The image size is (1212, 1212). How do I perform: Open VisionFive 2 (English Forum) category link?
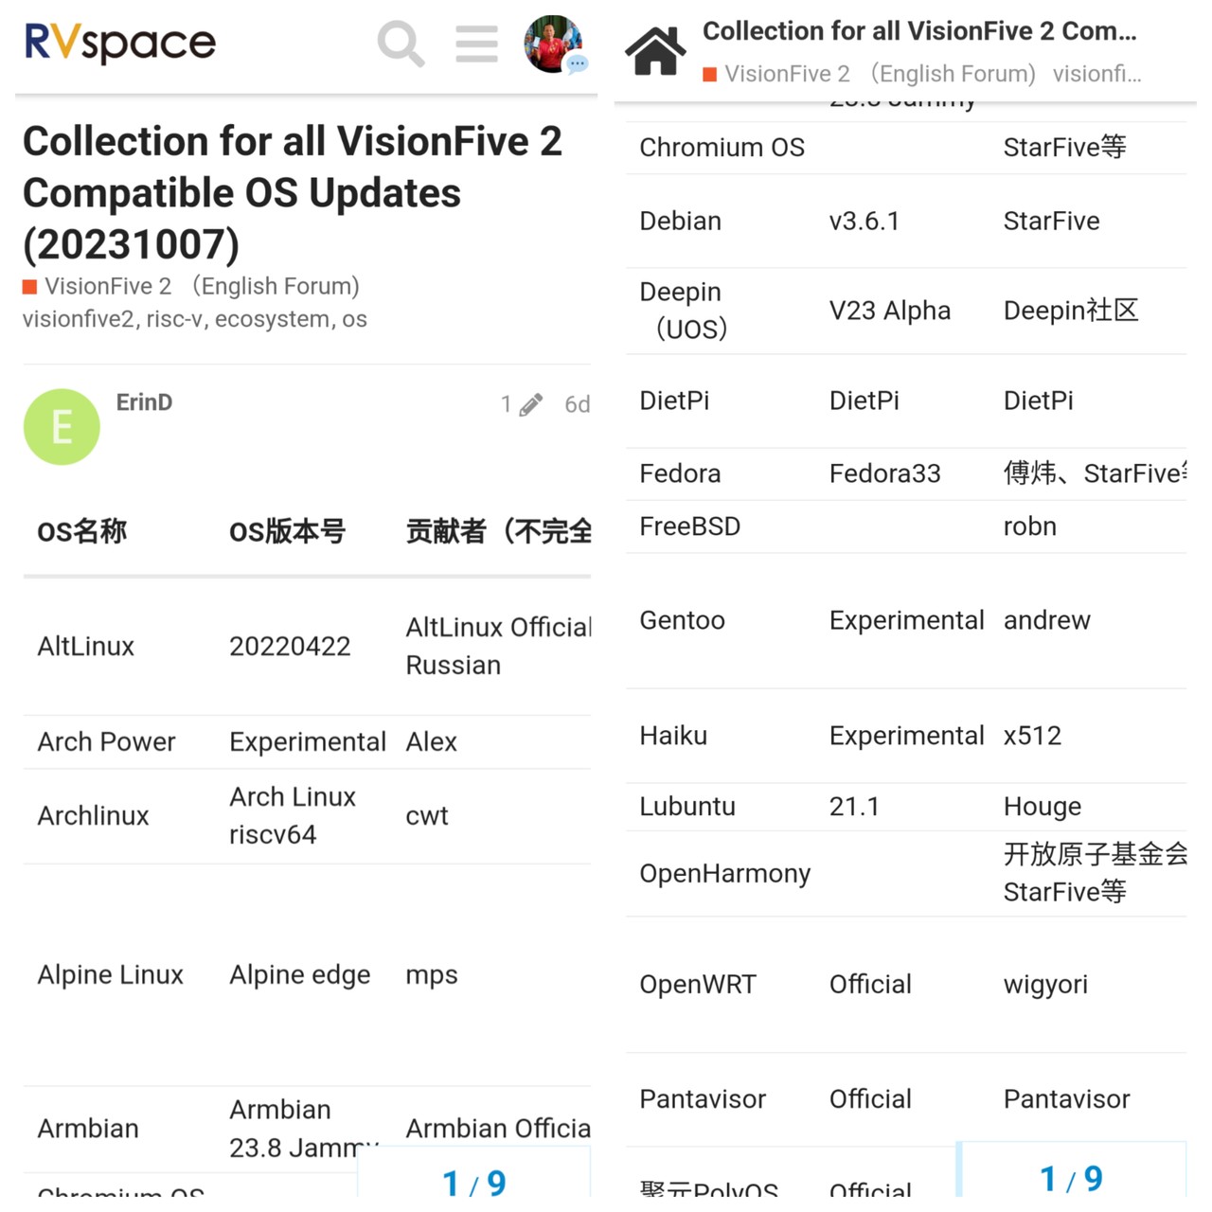[202, 286]
